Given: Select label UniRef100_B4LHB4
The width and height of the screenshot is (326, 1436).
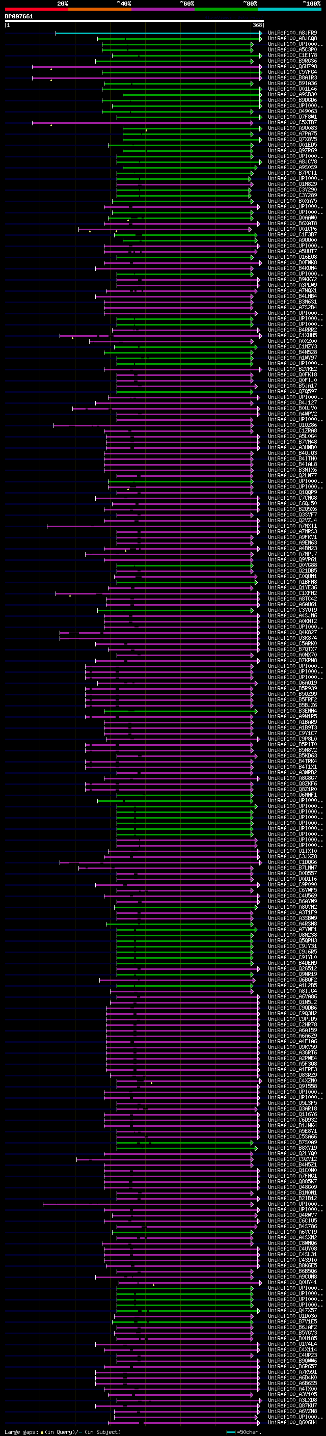Looking at the screenshot, I should (x=292, y=296).
